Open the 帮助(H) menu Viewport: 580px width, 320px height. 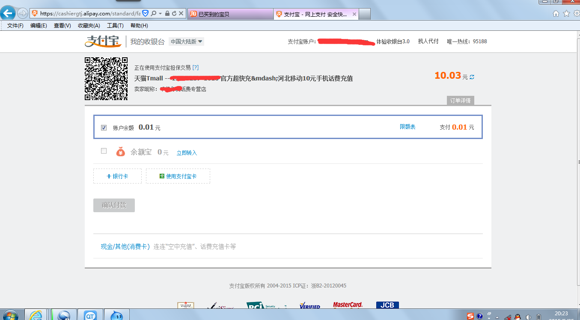(x=139, y=26)
